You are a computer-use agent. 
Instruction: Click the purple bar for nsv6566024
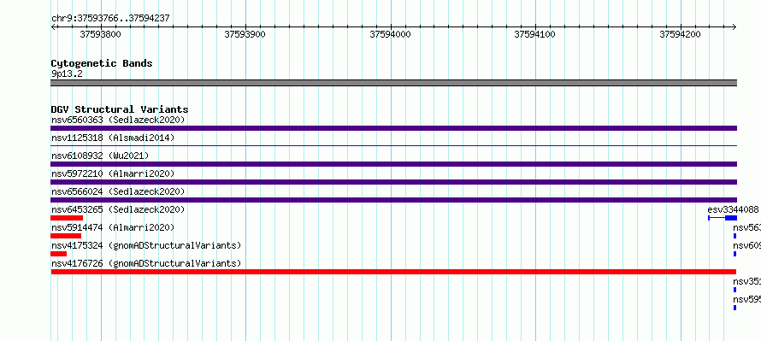(393, 200)
